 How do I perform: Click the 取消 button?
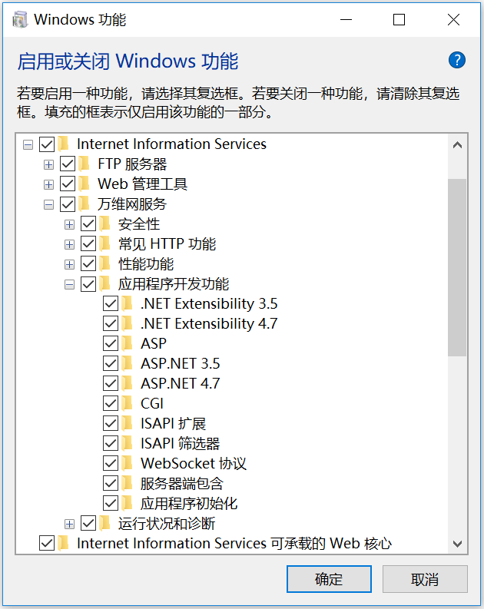[425, 579]
